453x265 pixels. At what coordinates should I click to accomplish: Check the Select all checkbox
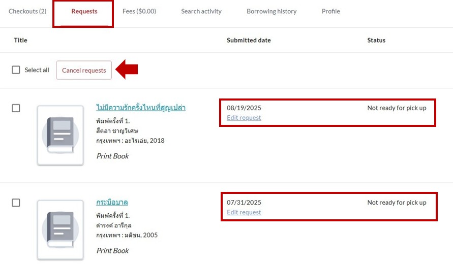[16, 70]
